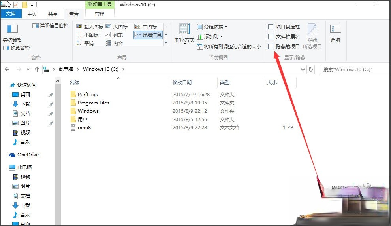This screenshot has width=391, height=226.
Task: Enable Item check boxes (项目复选框)
Action: (x=271, y=27)
